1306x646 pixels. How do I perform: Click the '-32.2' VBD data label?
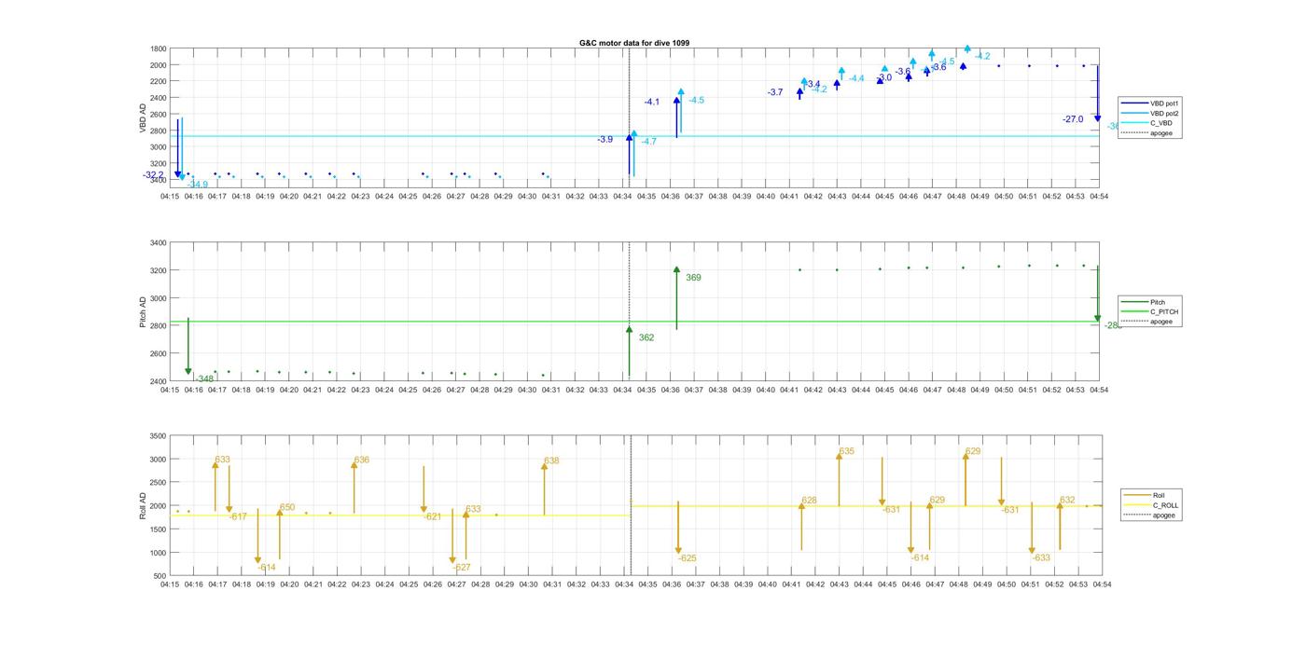point(154,175)
